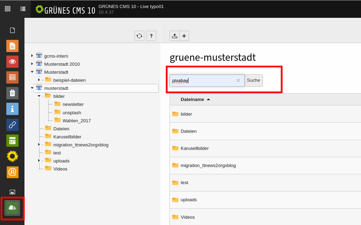Click the GRÜNES CMS 10 logo
This screenshot has width=361, height=225.
click(65, 10)
